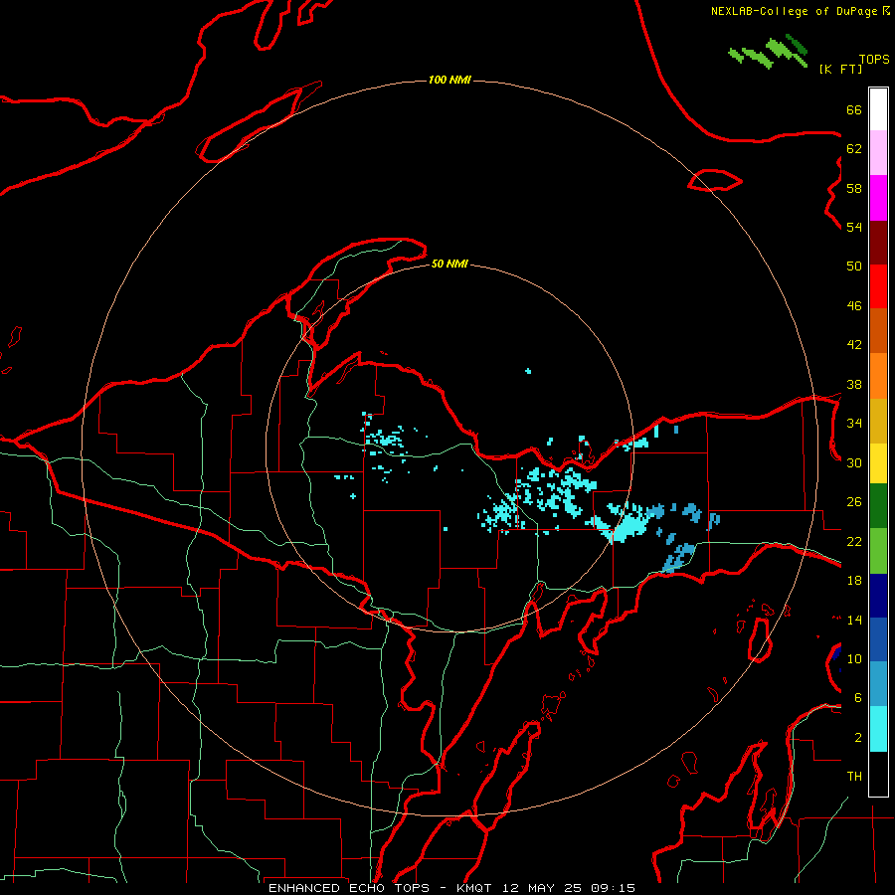Click the dark red (maroon) legend swatch
Screen dimensions: 895x895
[878, 243]
